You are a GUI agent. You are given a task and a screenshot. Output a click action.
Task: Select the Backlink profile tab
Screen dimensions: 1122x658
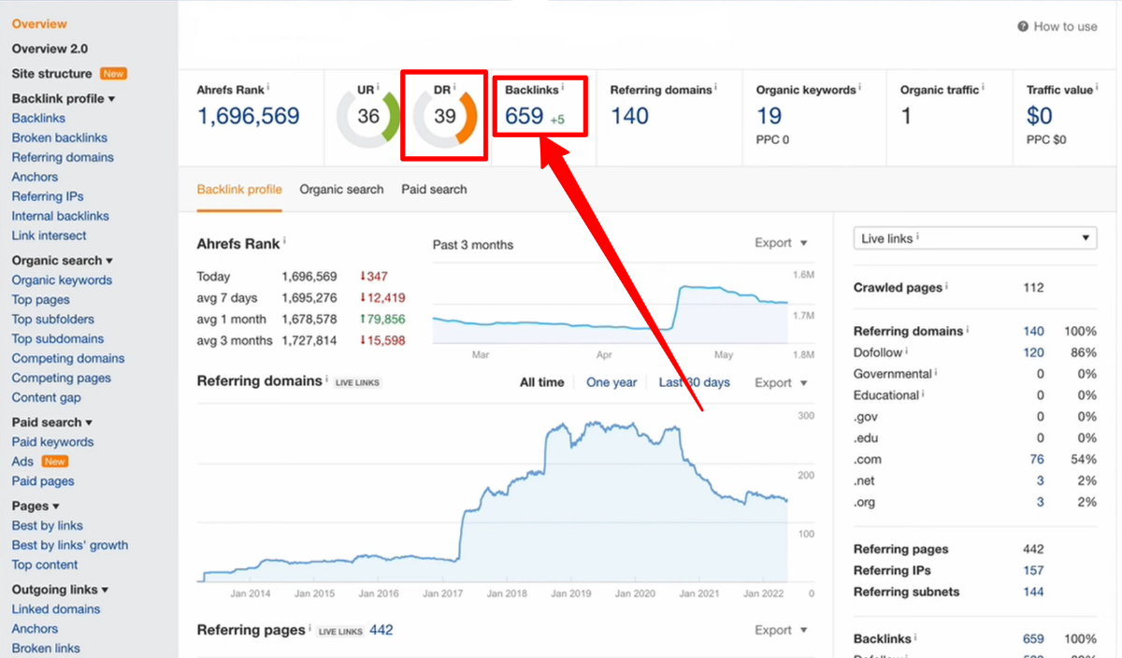[x=239, y=190]
